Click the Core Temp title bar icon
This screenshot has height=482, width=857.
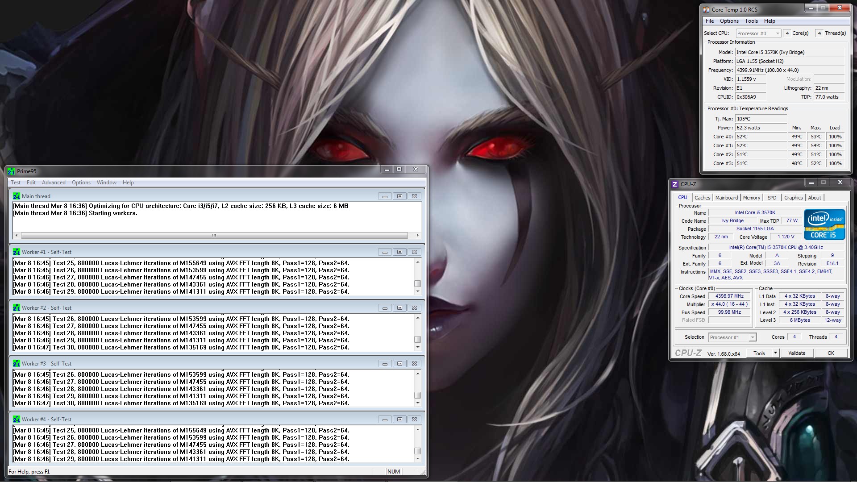pos(706,9)
